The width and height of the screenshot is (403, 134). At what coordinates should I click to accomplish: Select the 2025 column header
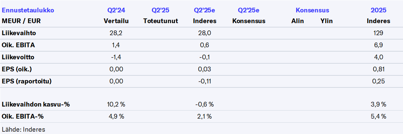tap(378, 10)
